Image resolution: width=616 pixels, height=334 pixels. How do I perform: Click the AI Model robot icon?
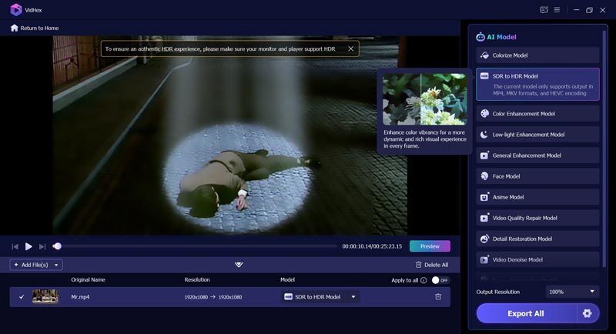480,37
